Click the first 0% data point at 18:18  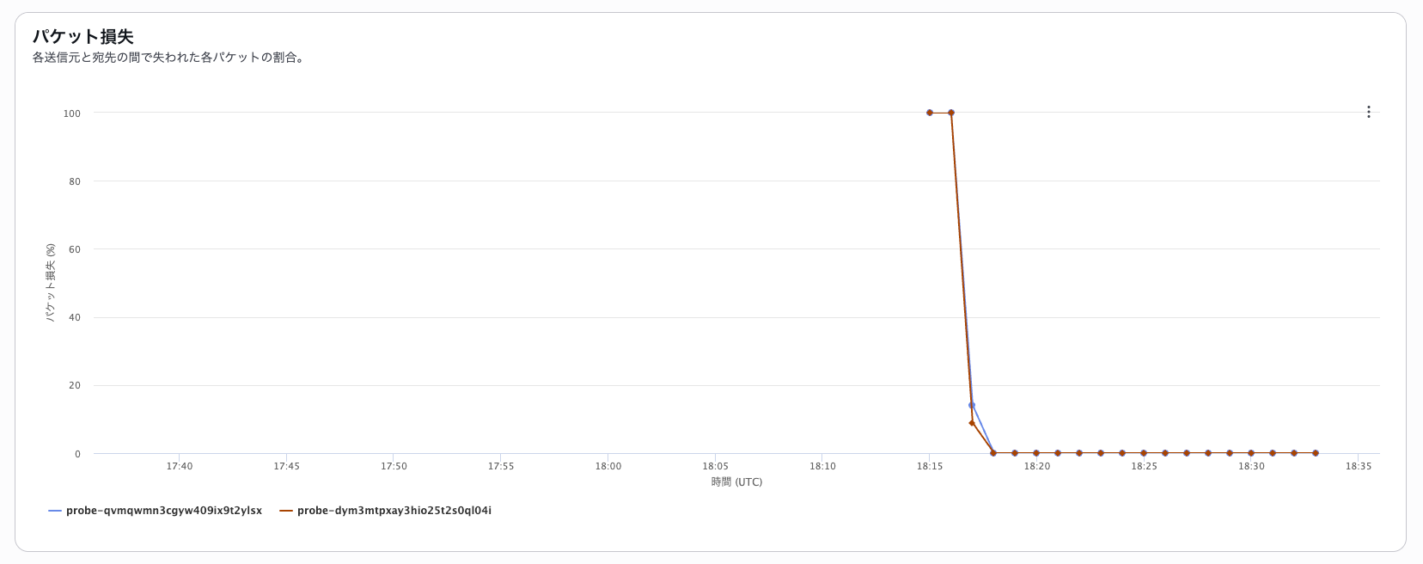coord(993,453)
